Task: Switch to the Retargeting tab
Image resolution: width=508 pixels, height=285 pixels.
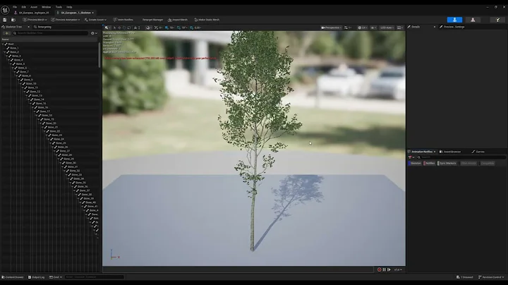Action: click(43, 27)
